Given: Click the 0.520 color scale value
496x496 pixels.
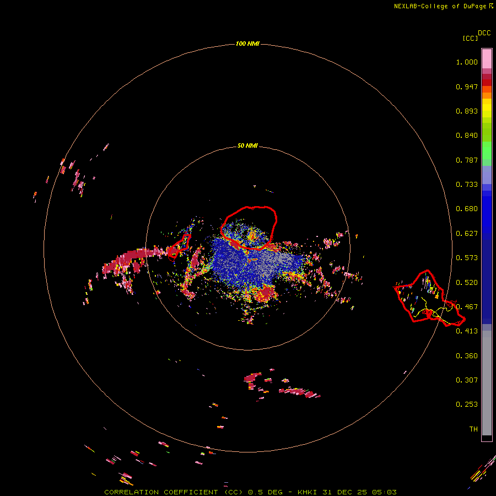Looking at the screenshot, I should (x=467, y=283).
